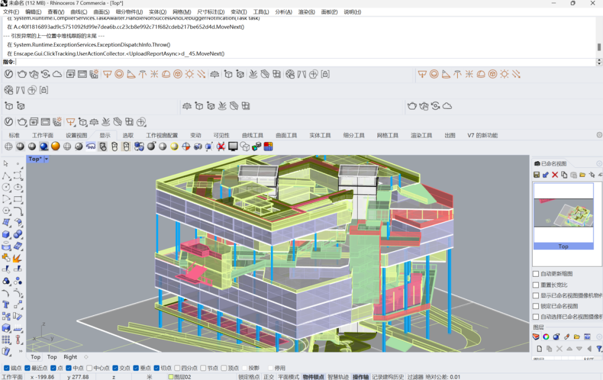Add new viewport tab with plus icon
Screen dimensions: 603x380
pyautogui.click(x=86, y=357)
